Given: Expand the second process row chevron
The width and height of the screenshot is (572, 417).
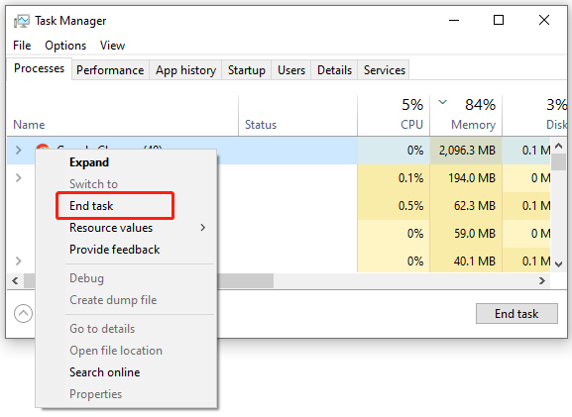Looking at the screenshot, I should tap(18, 178).
